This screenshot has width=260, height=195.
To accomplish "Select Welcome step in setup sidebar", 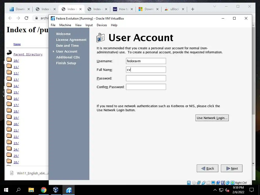I will pos(63,34).
